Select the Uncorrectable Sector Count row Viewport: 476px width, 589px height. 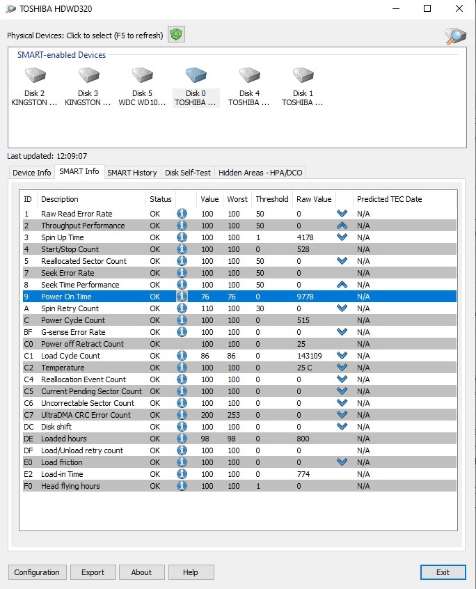[239, 403]
